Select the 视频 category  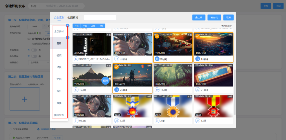click(59, 55)
